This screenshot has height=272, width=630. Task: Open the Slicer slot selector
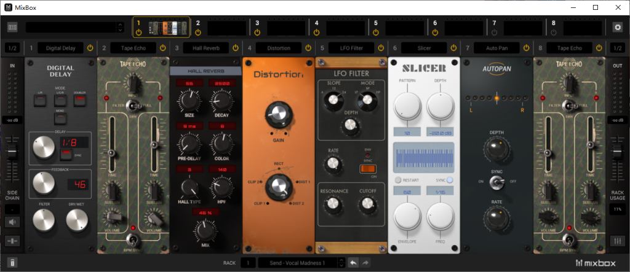point(425,48)
